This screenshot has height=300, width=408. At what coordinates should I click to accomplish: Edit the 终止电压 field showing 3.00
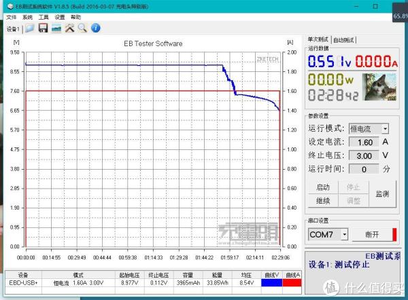tap(364, 155)
